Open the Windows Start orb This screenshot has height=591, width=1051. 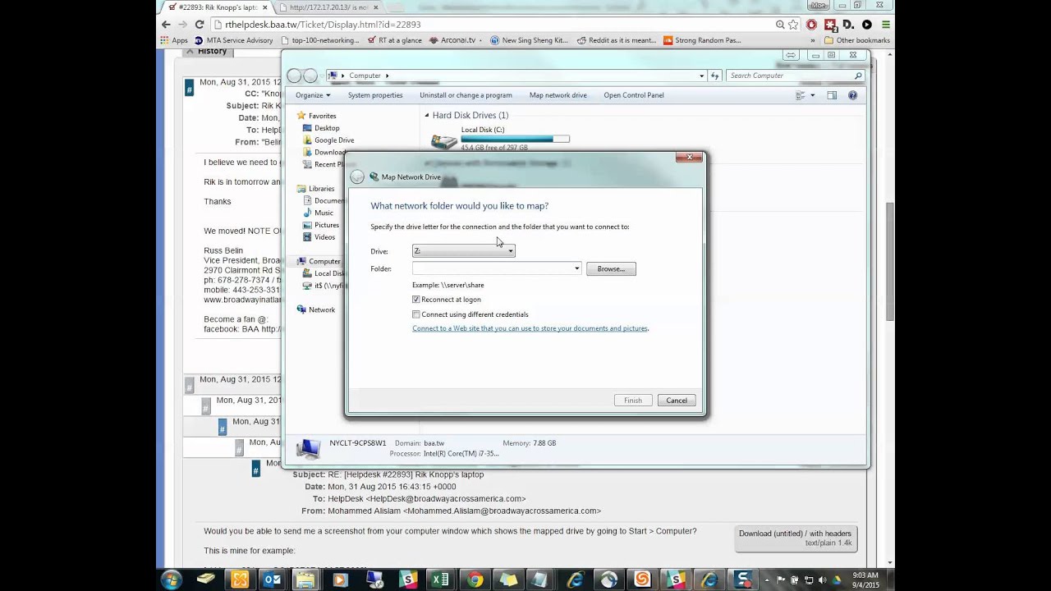[x=171, y=580]
